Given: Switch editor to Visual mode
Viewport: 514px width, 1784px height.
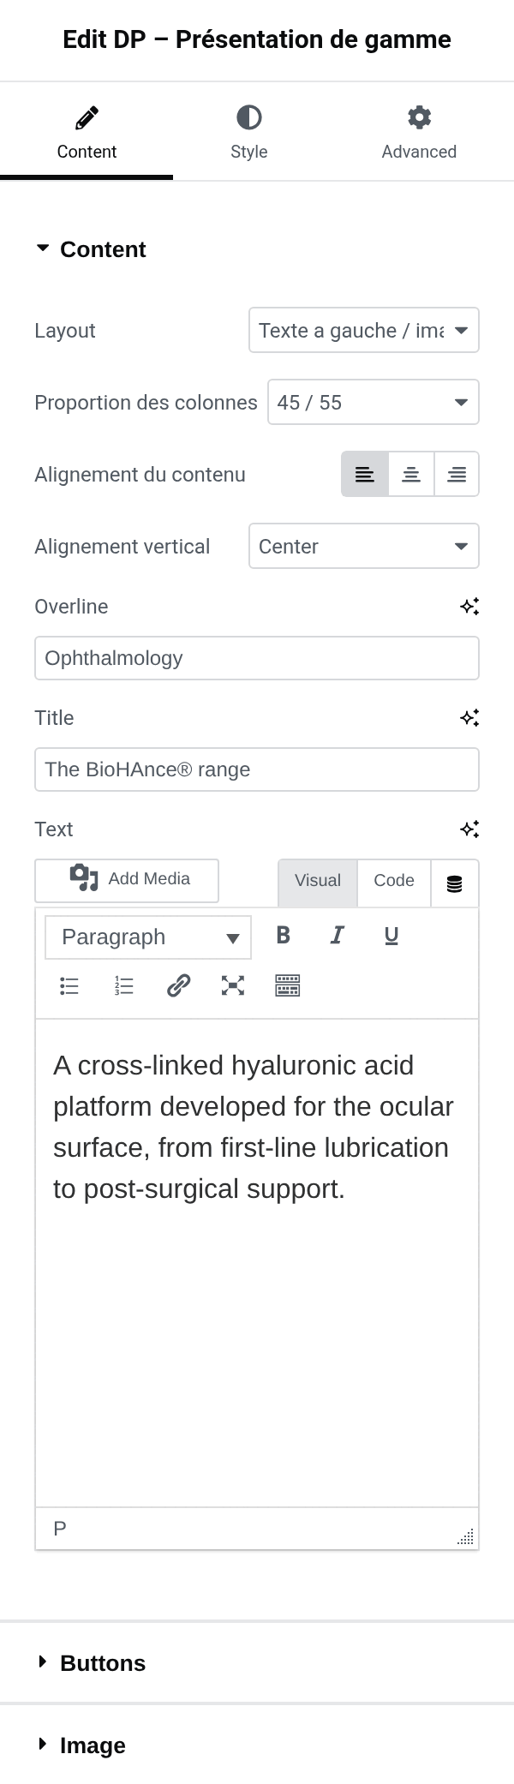Looking at the screenshot, I should 318,883.
